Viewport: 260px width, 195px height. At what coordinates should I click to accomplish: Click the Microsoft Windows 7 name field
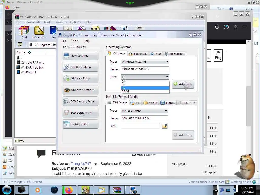click(145, 69)
